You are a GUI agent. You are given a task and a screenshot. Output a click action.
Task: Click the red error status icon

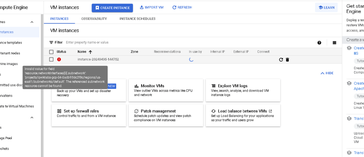[59, 60]
